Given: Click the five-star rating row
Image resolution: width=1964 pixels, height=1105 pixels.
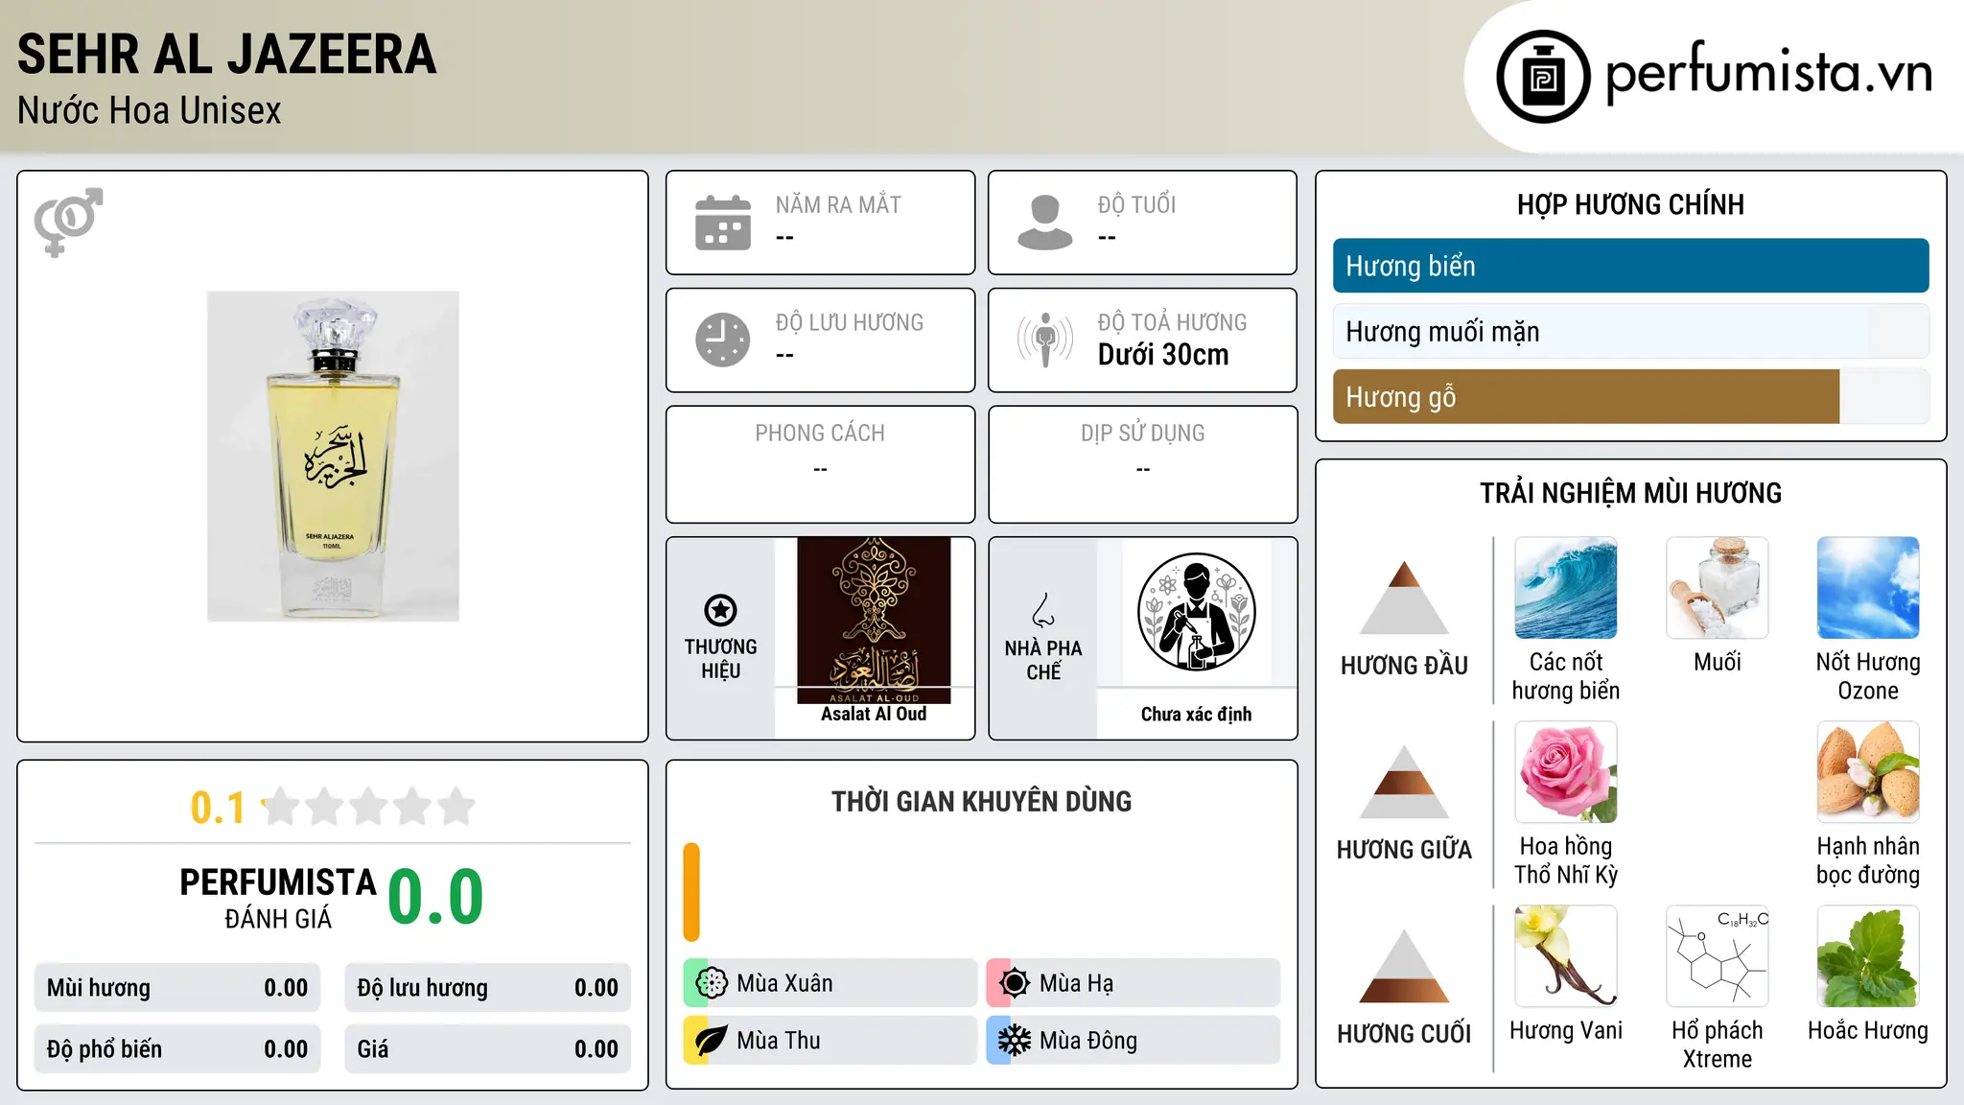Looking at the screenshot, I should (x=369, y=807).
